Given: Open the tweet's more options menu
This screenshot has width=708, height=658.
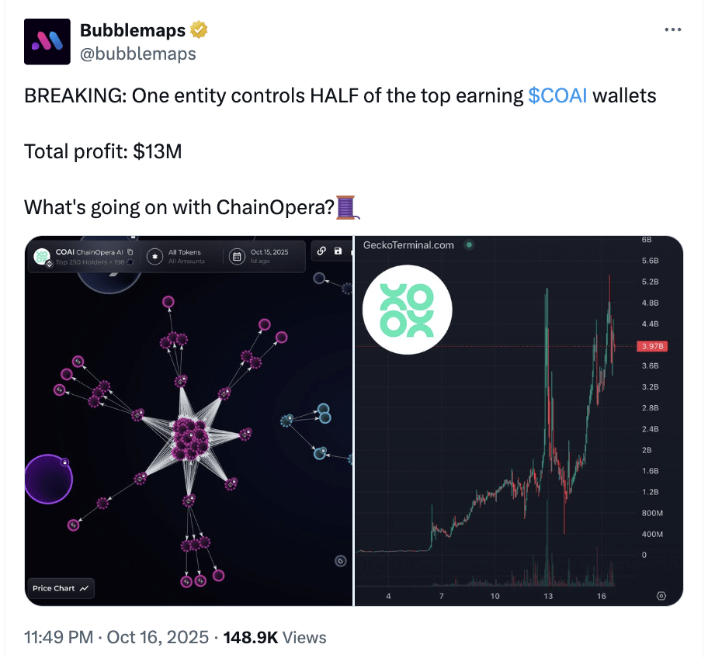Looking at the screenshot, I should tap(673, 29).
